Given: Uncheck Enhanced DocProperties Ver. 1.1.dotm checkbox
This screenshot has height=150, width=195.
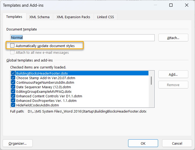Looking at the screenshot, I should [x=13, y=101].
